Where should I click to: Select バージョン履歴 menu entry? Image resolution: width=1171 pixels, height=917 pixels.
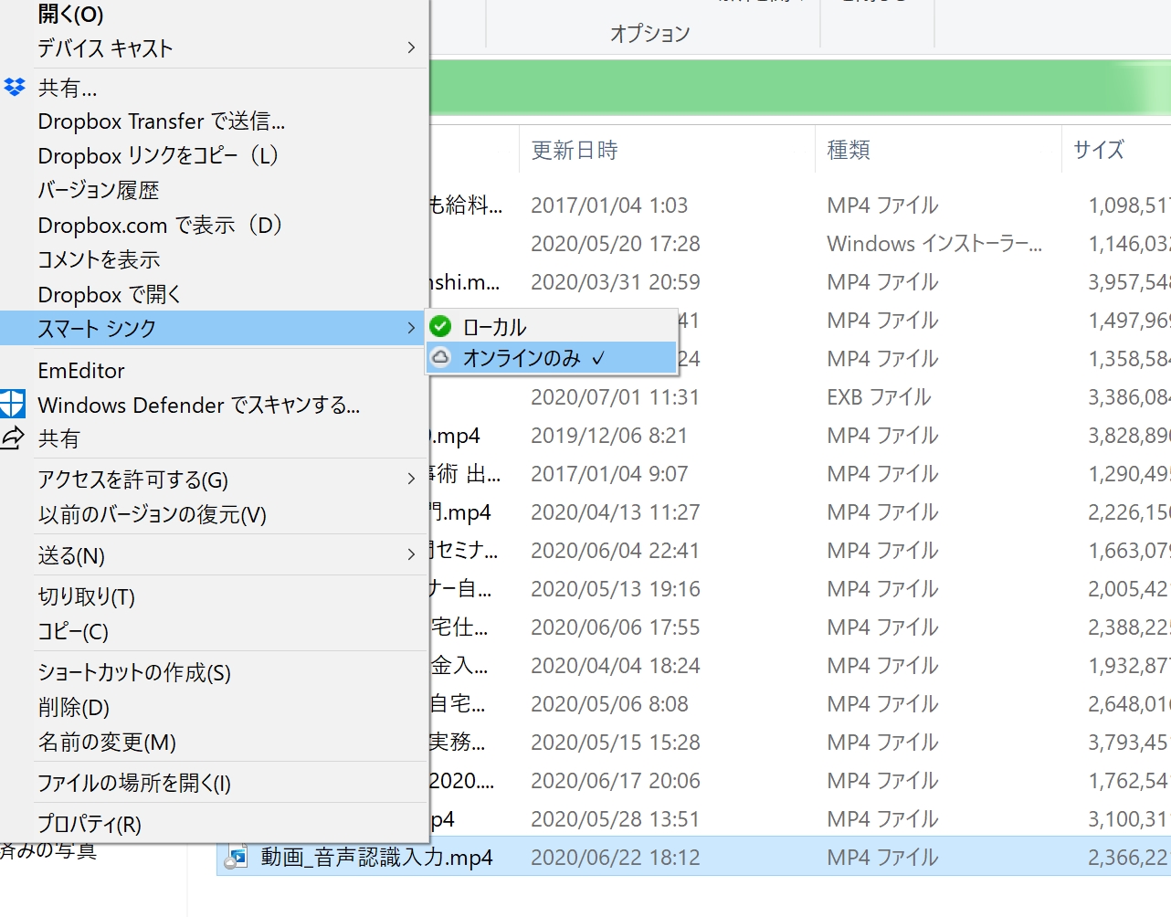click(x=99, y=190)
